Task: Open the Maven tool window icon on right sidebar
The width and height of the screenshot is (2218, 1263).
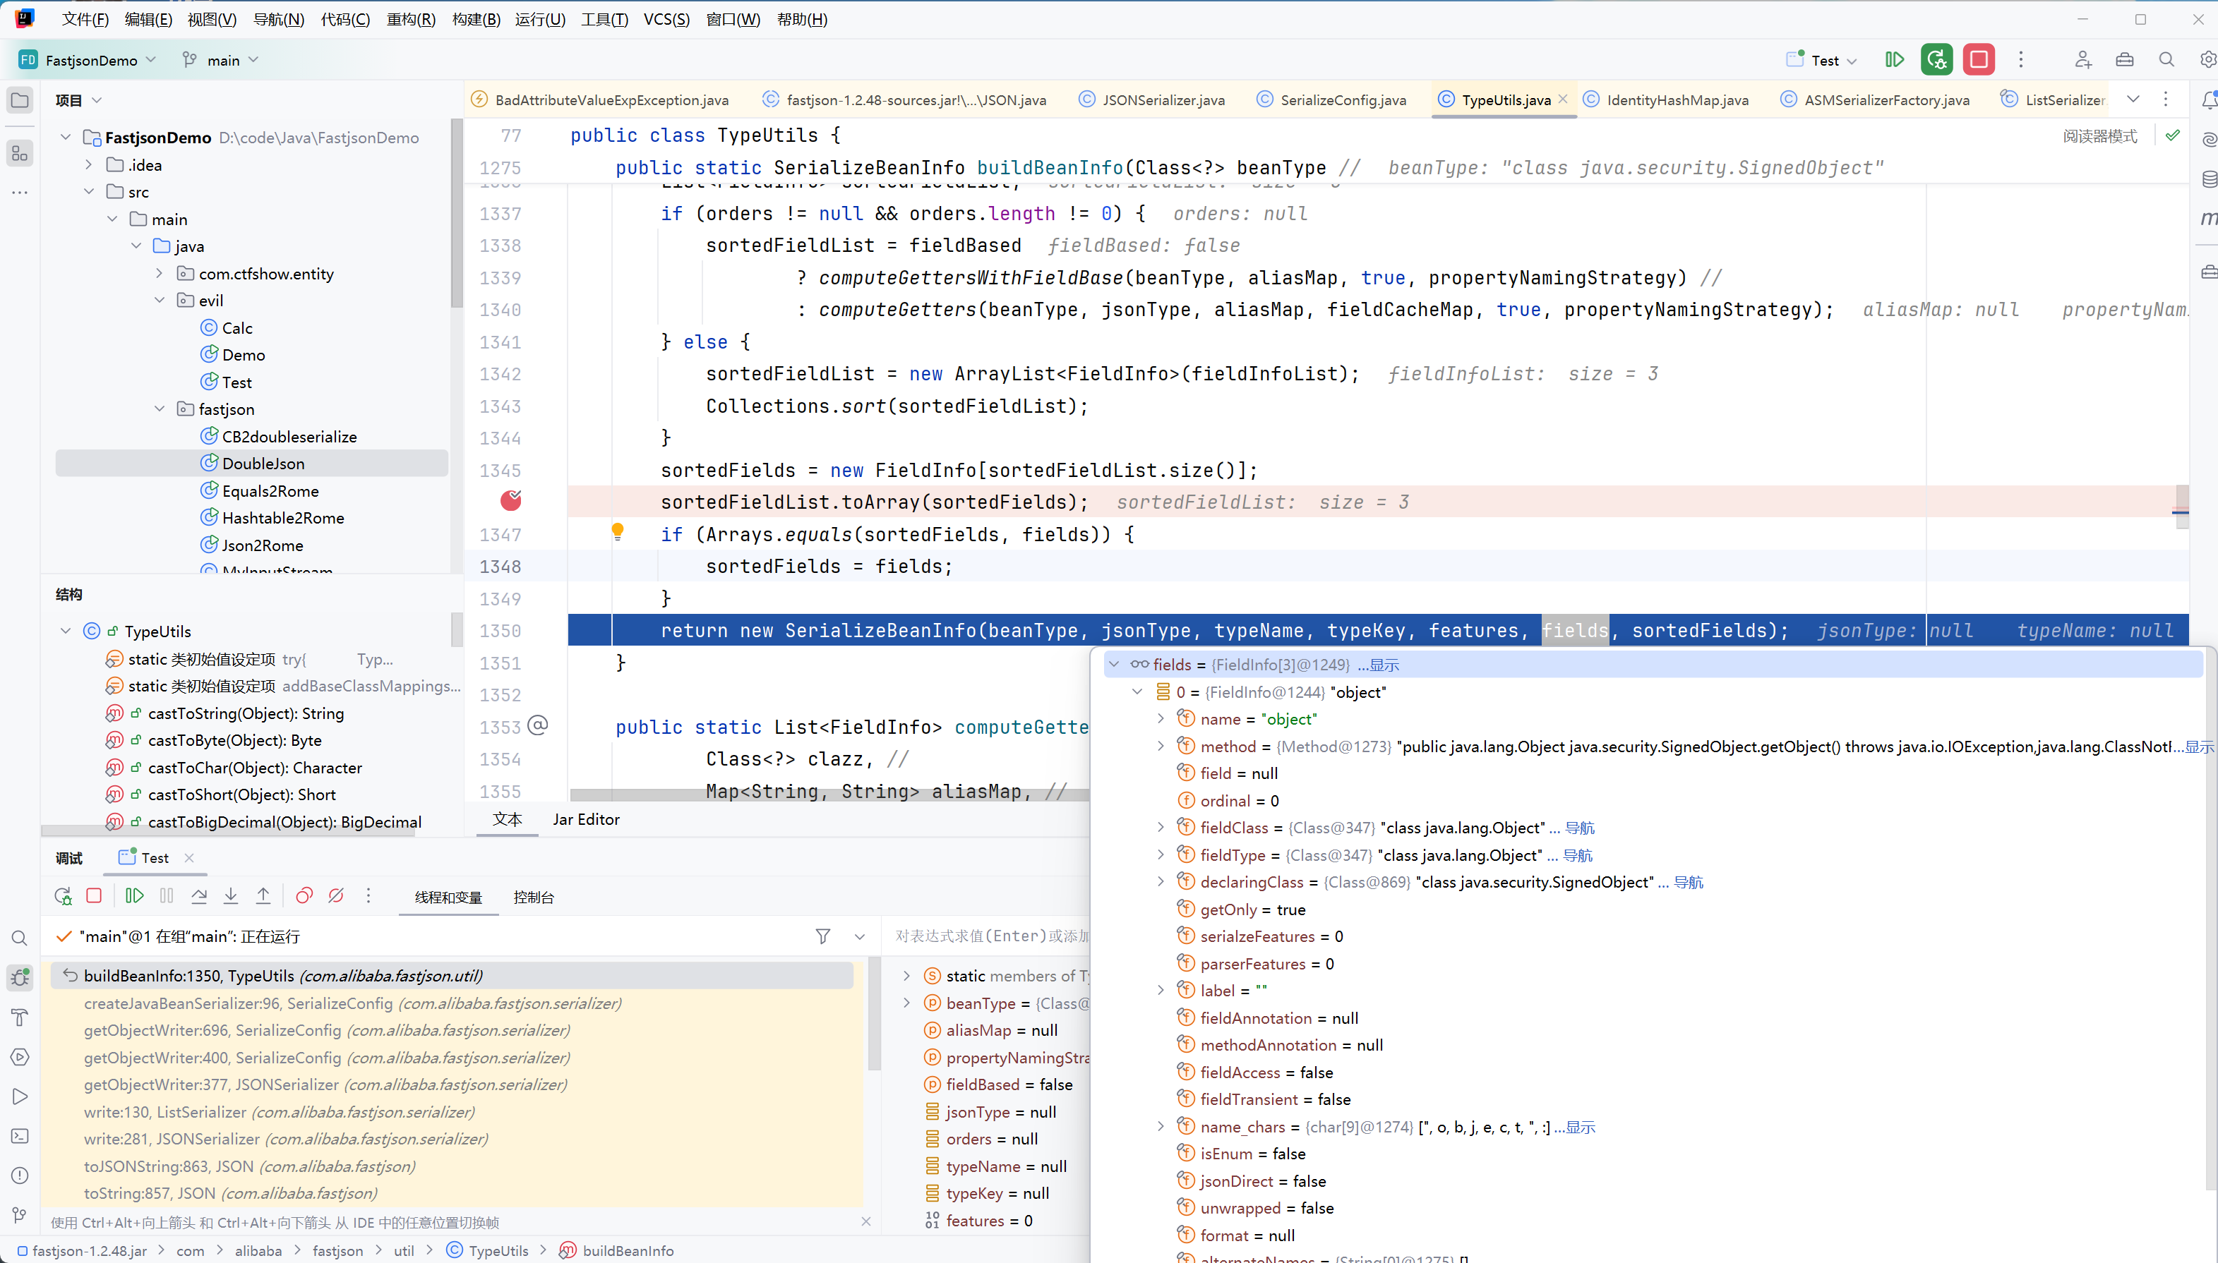Action: (x=2208, y=219)
